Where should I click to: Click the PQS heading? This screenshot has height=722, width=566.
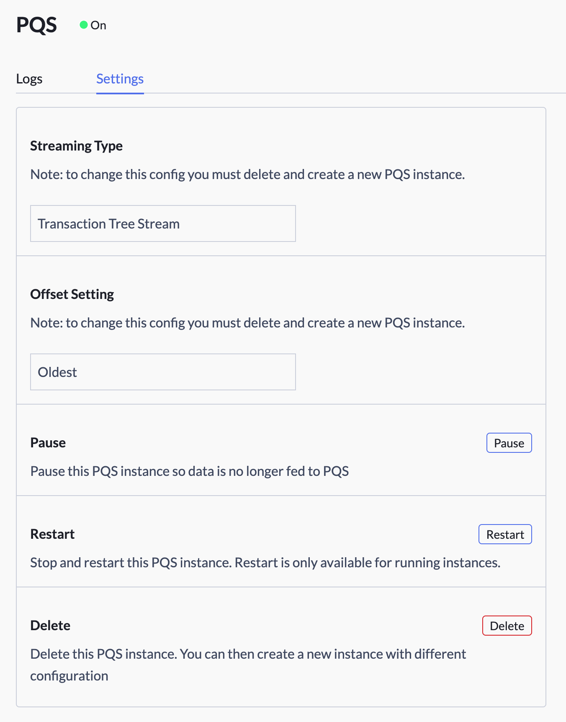pos(37,25)
